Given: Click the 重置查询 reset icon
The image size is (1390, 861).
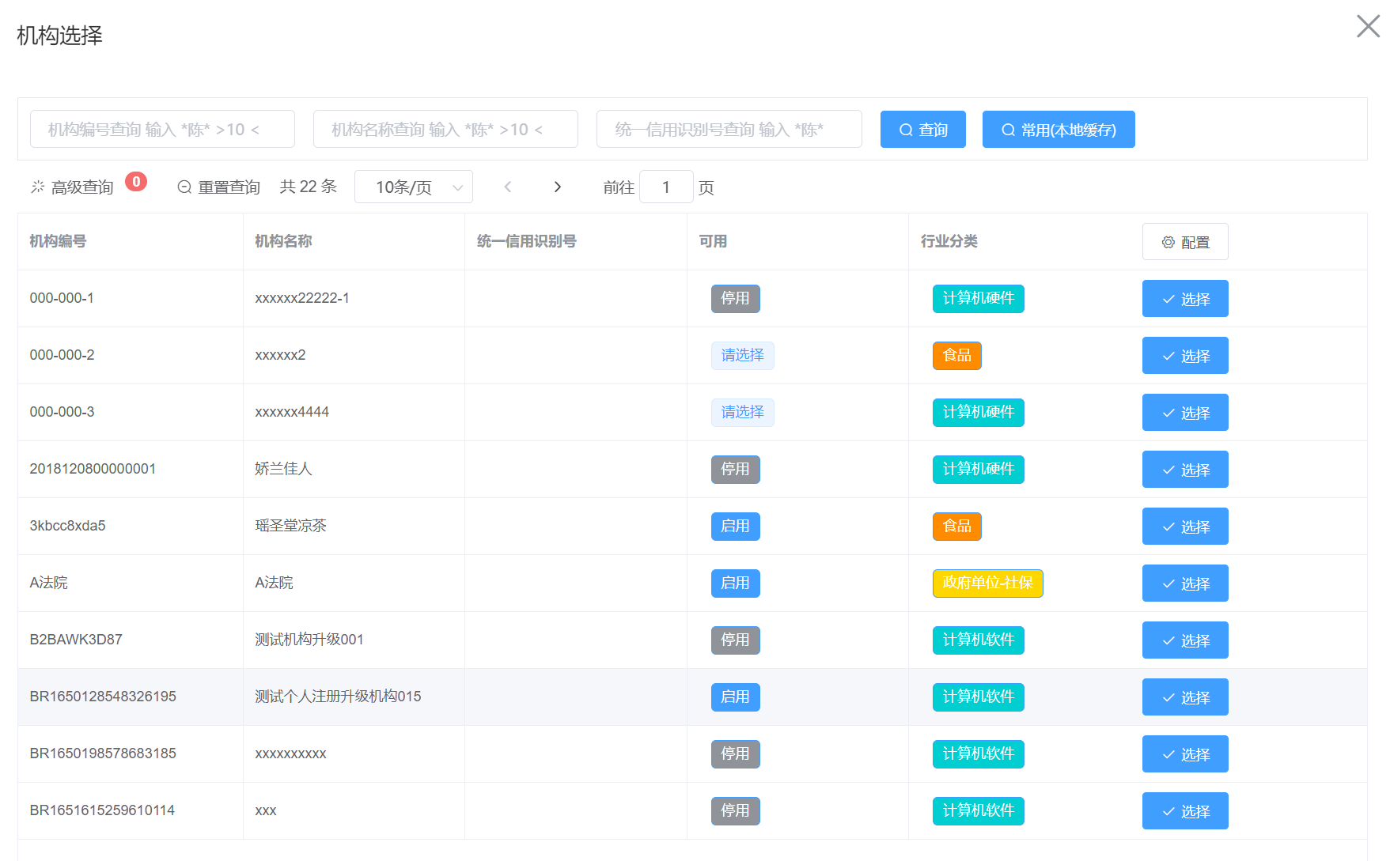Looking at the screenshot, I should coord(184,187).
